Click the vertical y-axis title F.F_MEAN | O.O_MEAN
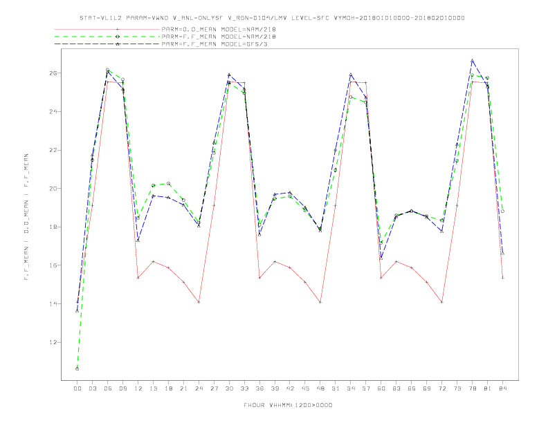This screenshot has height=423, width=548. point(26,217)
